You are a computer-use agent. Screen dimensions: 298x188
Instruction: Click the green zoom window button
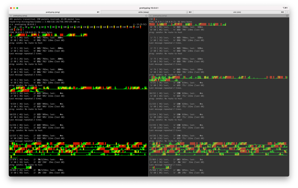pyautogui.click(x=17, y=8)
